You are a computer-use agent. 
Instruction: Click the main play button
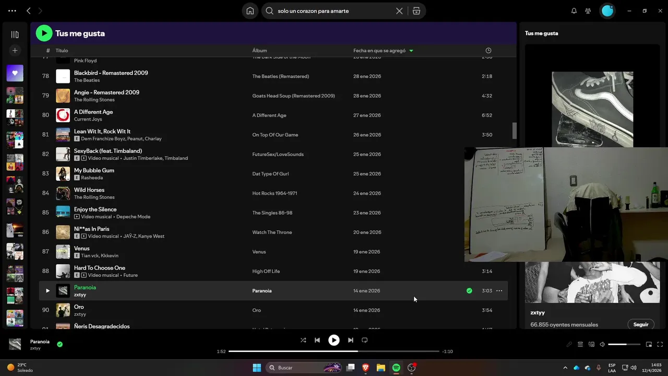(334, 340)
